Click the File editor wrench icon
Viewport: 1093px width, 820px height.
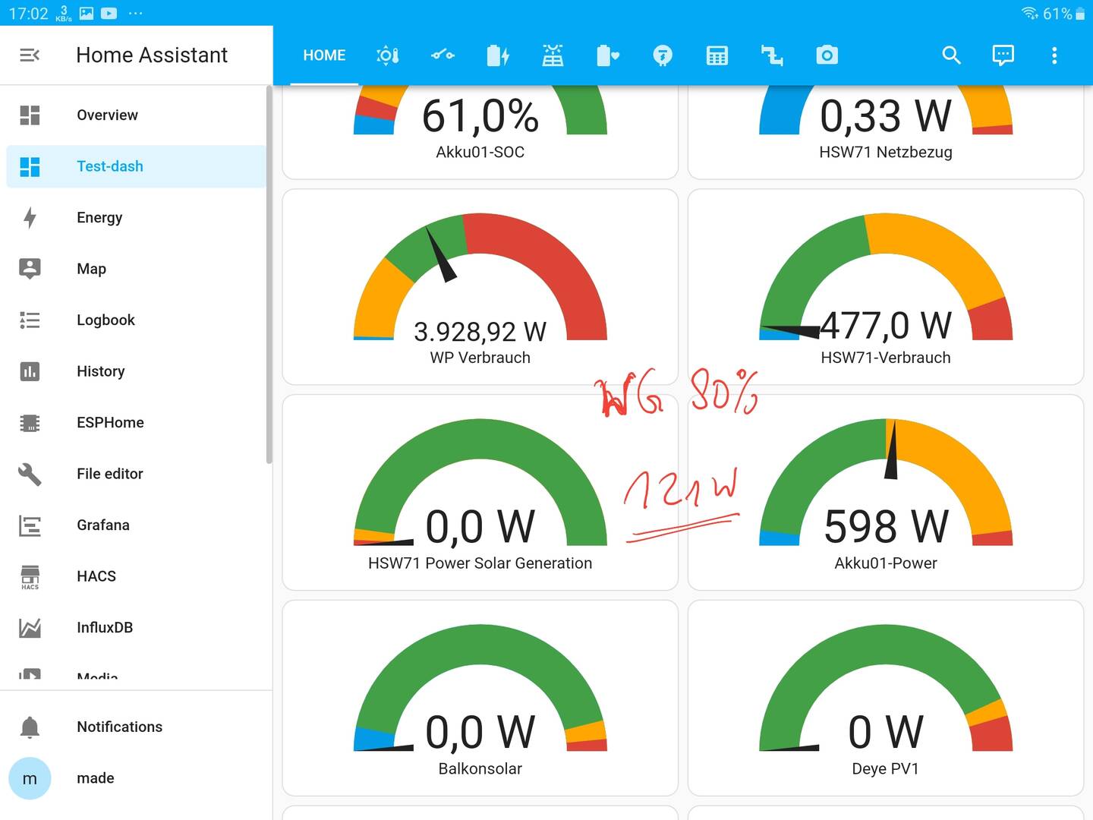30,474
